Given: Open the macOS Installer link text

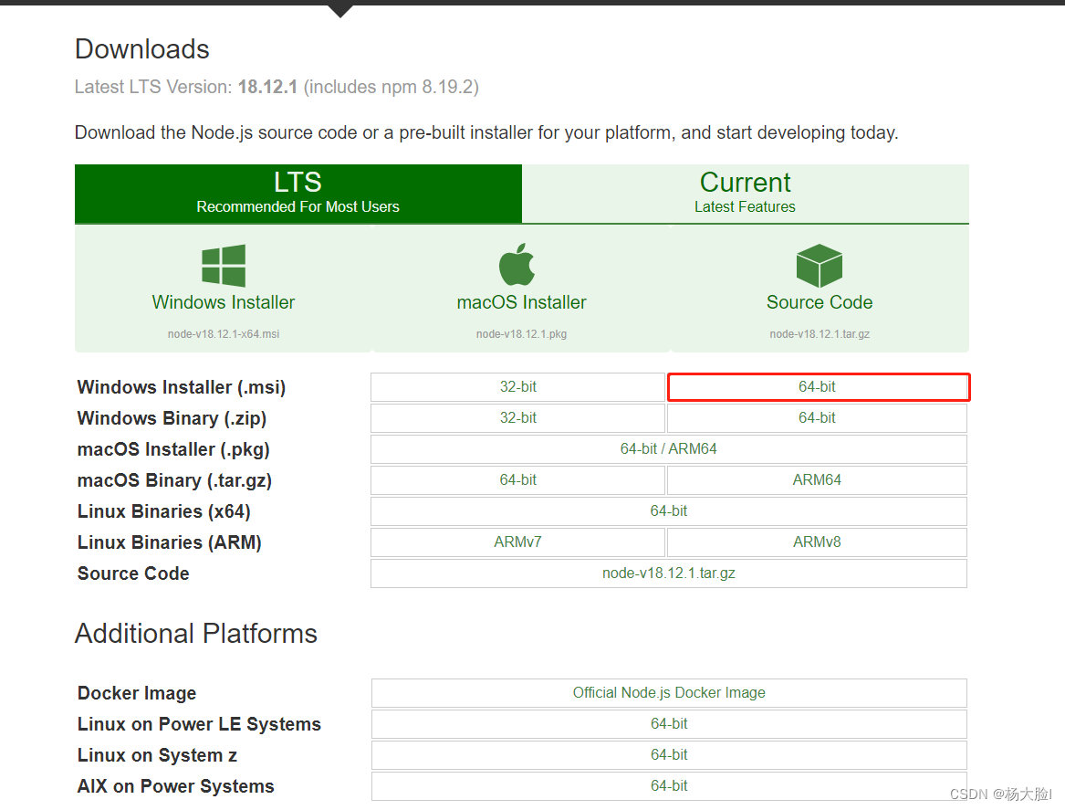Looking at the screenshot, I should pos(522,302).
